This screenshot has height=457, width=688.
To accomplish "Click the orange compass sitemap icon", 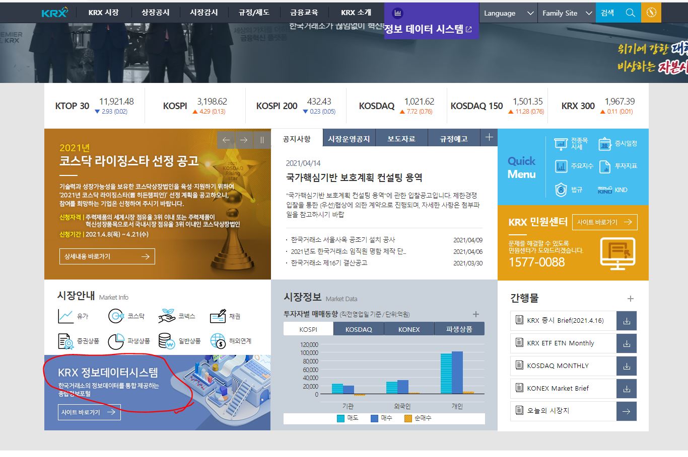I will pos(651,13).
